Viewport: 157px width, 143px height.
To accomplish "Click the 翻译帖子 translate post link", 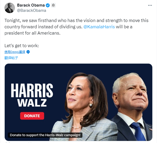I will coord(11,58).
